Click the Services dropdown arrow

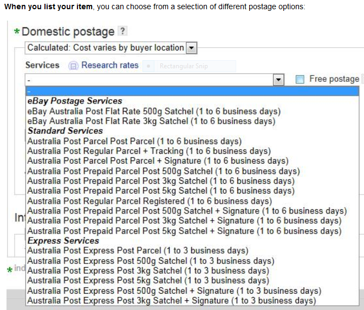278,80
